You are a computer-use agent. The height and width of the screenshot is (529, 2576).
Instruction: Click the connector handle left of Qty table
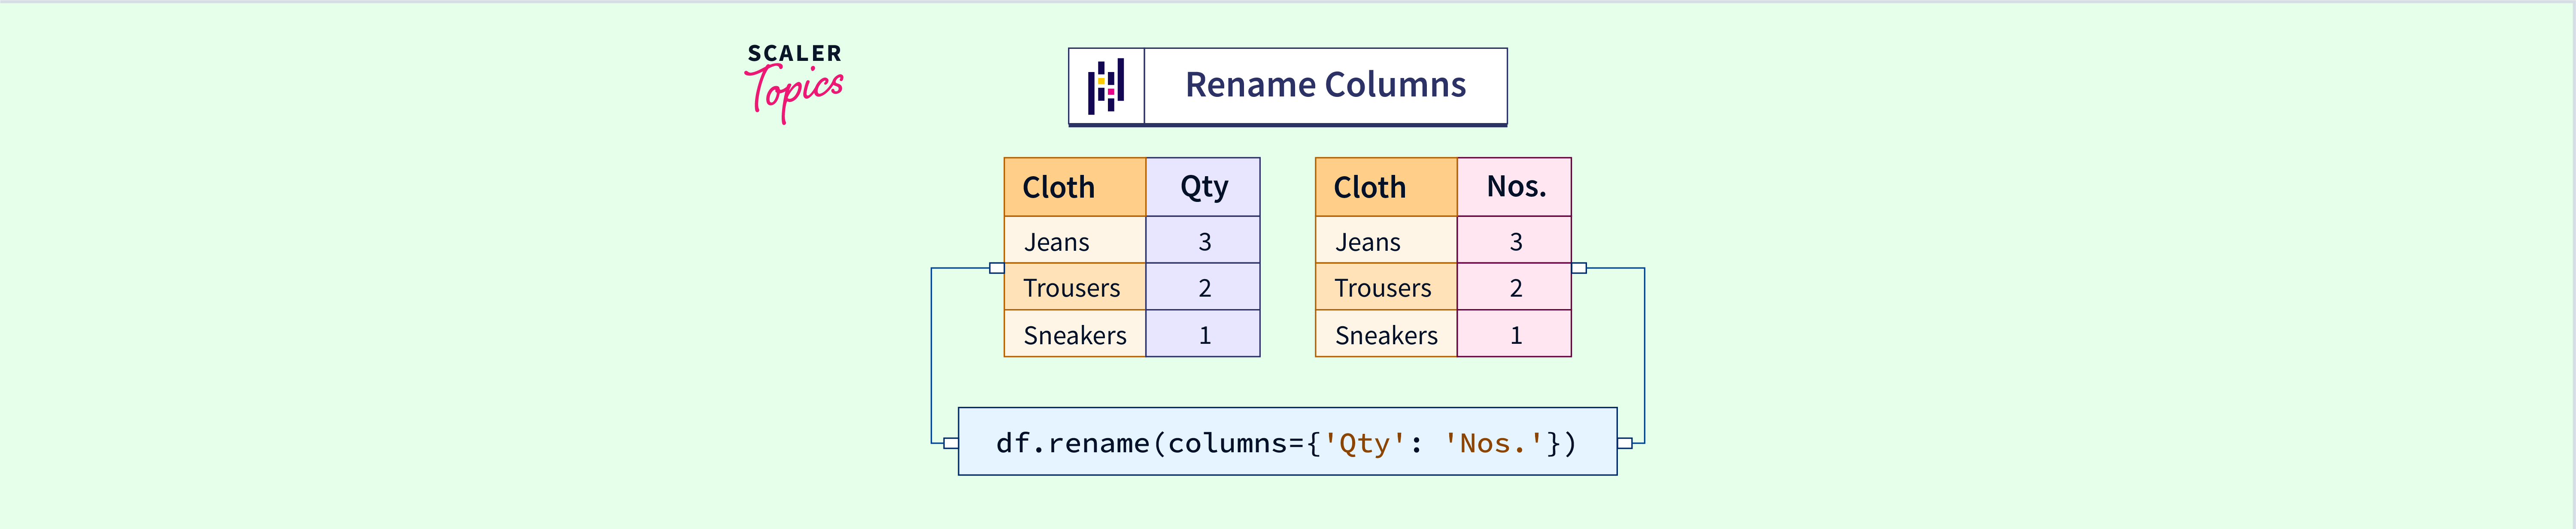pyautogui.click(x=996, y=268)
